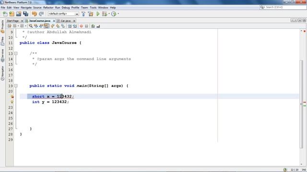Viewport: 307px width, 172px height.
Task: Click the editor Back navigation icon
Action: pos(15,26)
